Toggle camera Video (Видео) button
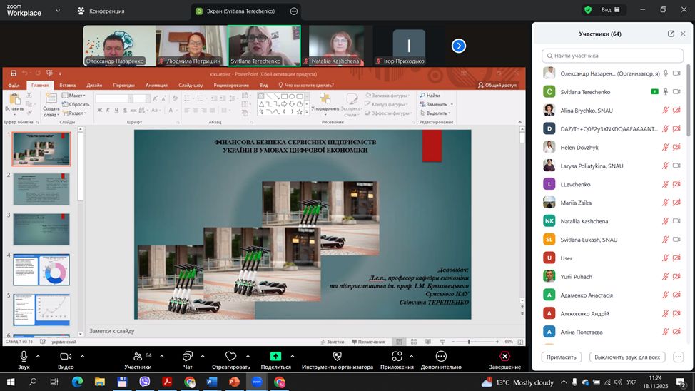 coord(66,356)
